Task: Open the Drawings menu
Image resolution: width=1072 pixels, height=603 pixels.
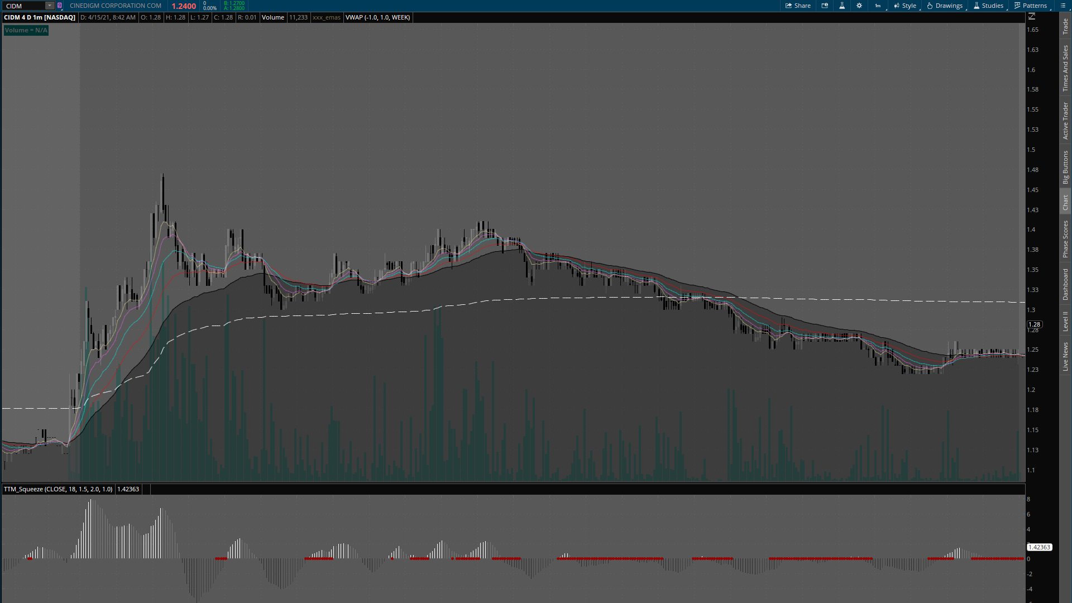Action: click(945, 6)
